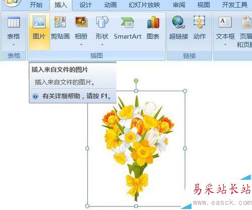252x210 pixels.
Task: Click the Hyperlink (超链接) globe icon
Action: tap(178, 22)
